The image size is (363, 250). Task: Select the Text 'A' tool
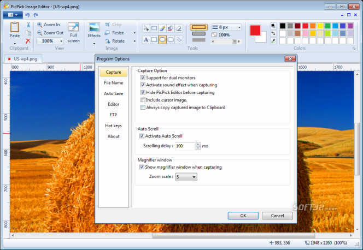tap(146, 40)
